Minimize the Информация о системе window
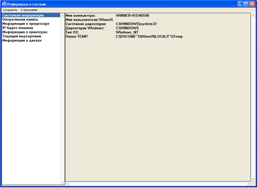Viewport: 258px width, 188px height. pyautogui.click(x=240, y=4)
